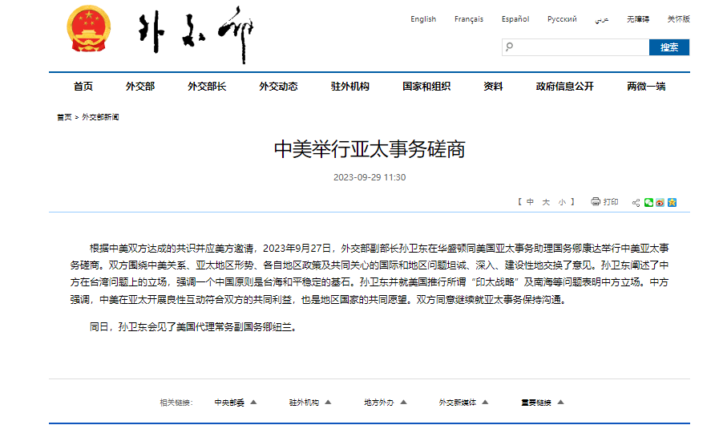Open the 无障碍 accessibility mode
This screenshot has height=425, width=723.
(x=638, y=19)
